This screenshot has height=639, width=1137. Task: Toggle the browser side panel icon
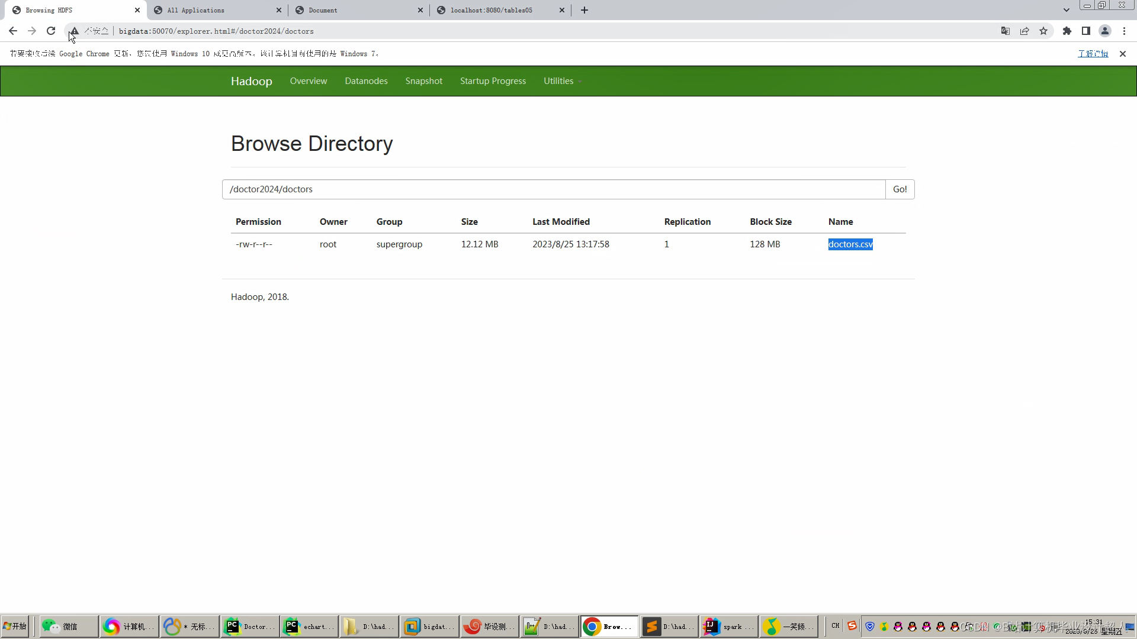tap(1086, 31)
